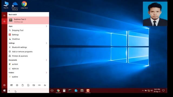This screenshot has width=173, height=97.
Task: Filter search results by Photos
Action: tap(34, 85)
